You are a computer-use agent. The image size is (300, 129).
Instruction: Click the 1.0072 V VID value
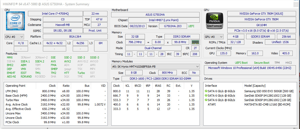point(100,104)
